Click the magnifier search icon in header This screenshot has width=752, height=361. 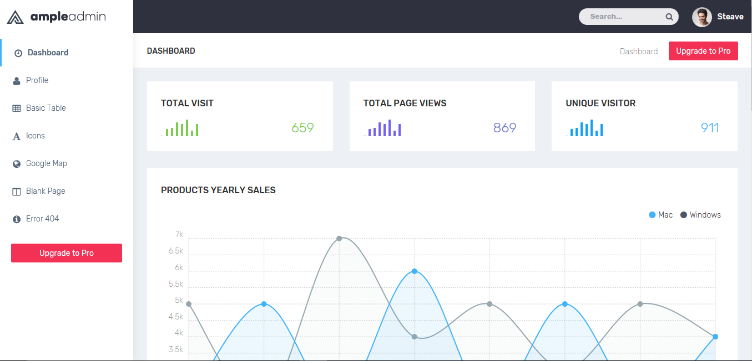[669, 17]
